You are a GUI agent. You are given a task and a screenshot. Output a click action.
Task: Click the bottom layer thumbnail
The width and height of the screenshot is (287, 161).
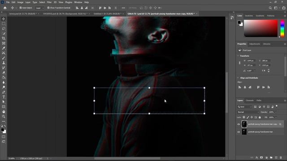[244, 132]
